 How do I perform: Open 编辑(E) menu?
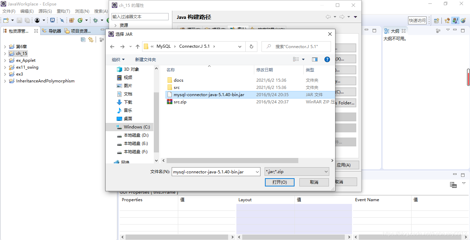click(27, 11)
